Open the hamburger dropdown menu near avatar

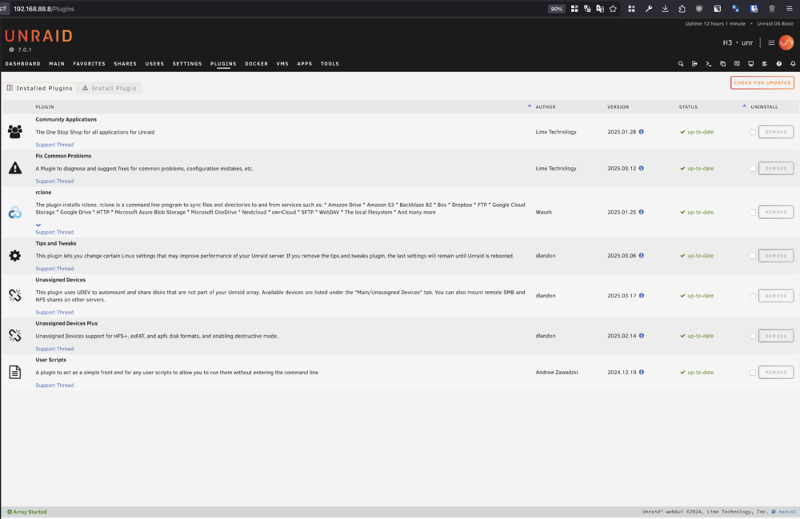[x=771, y=43]
